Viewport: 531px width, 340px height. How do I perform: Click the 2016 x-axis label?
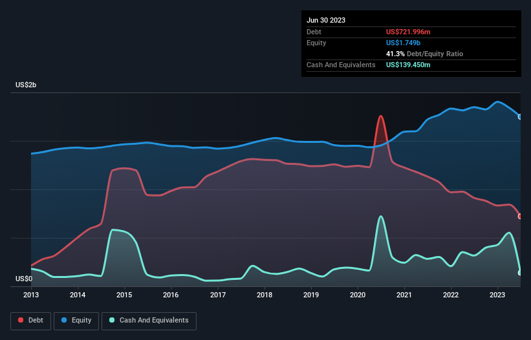pos(171,295)
